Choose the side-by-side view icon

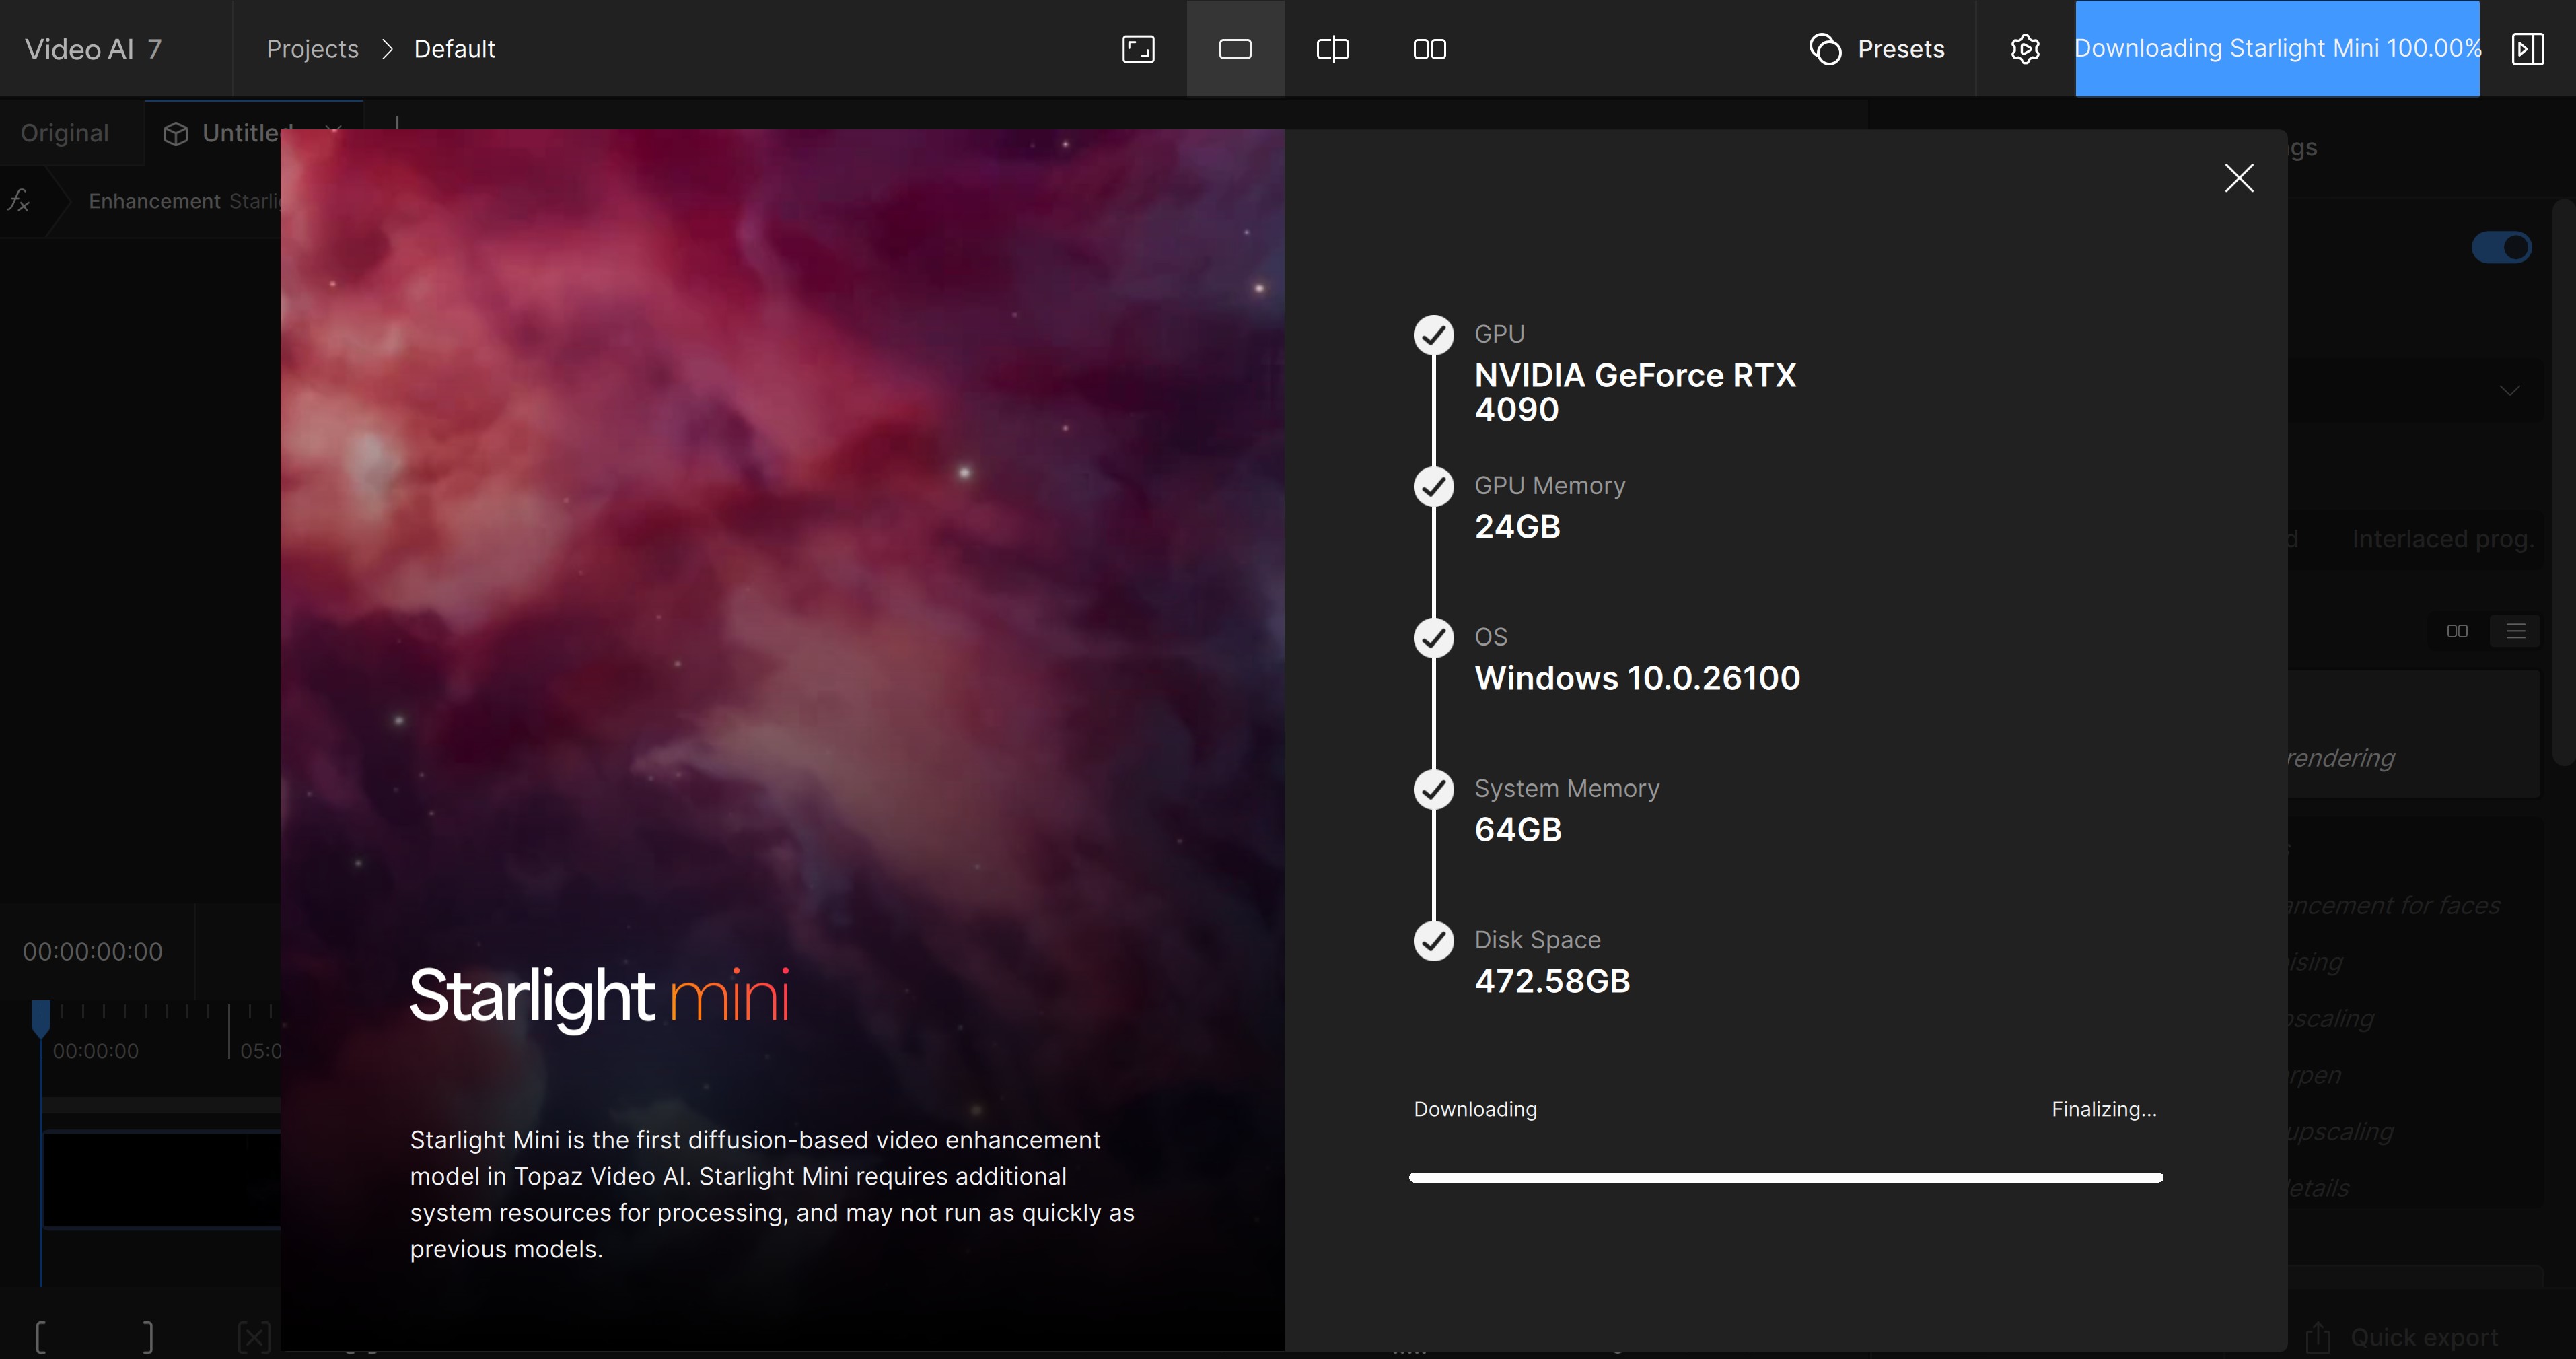point(1429,49)
